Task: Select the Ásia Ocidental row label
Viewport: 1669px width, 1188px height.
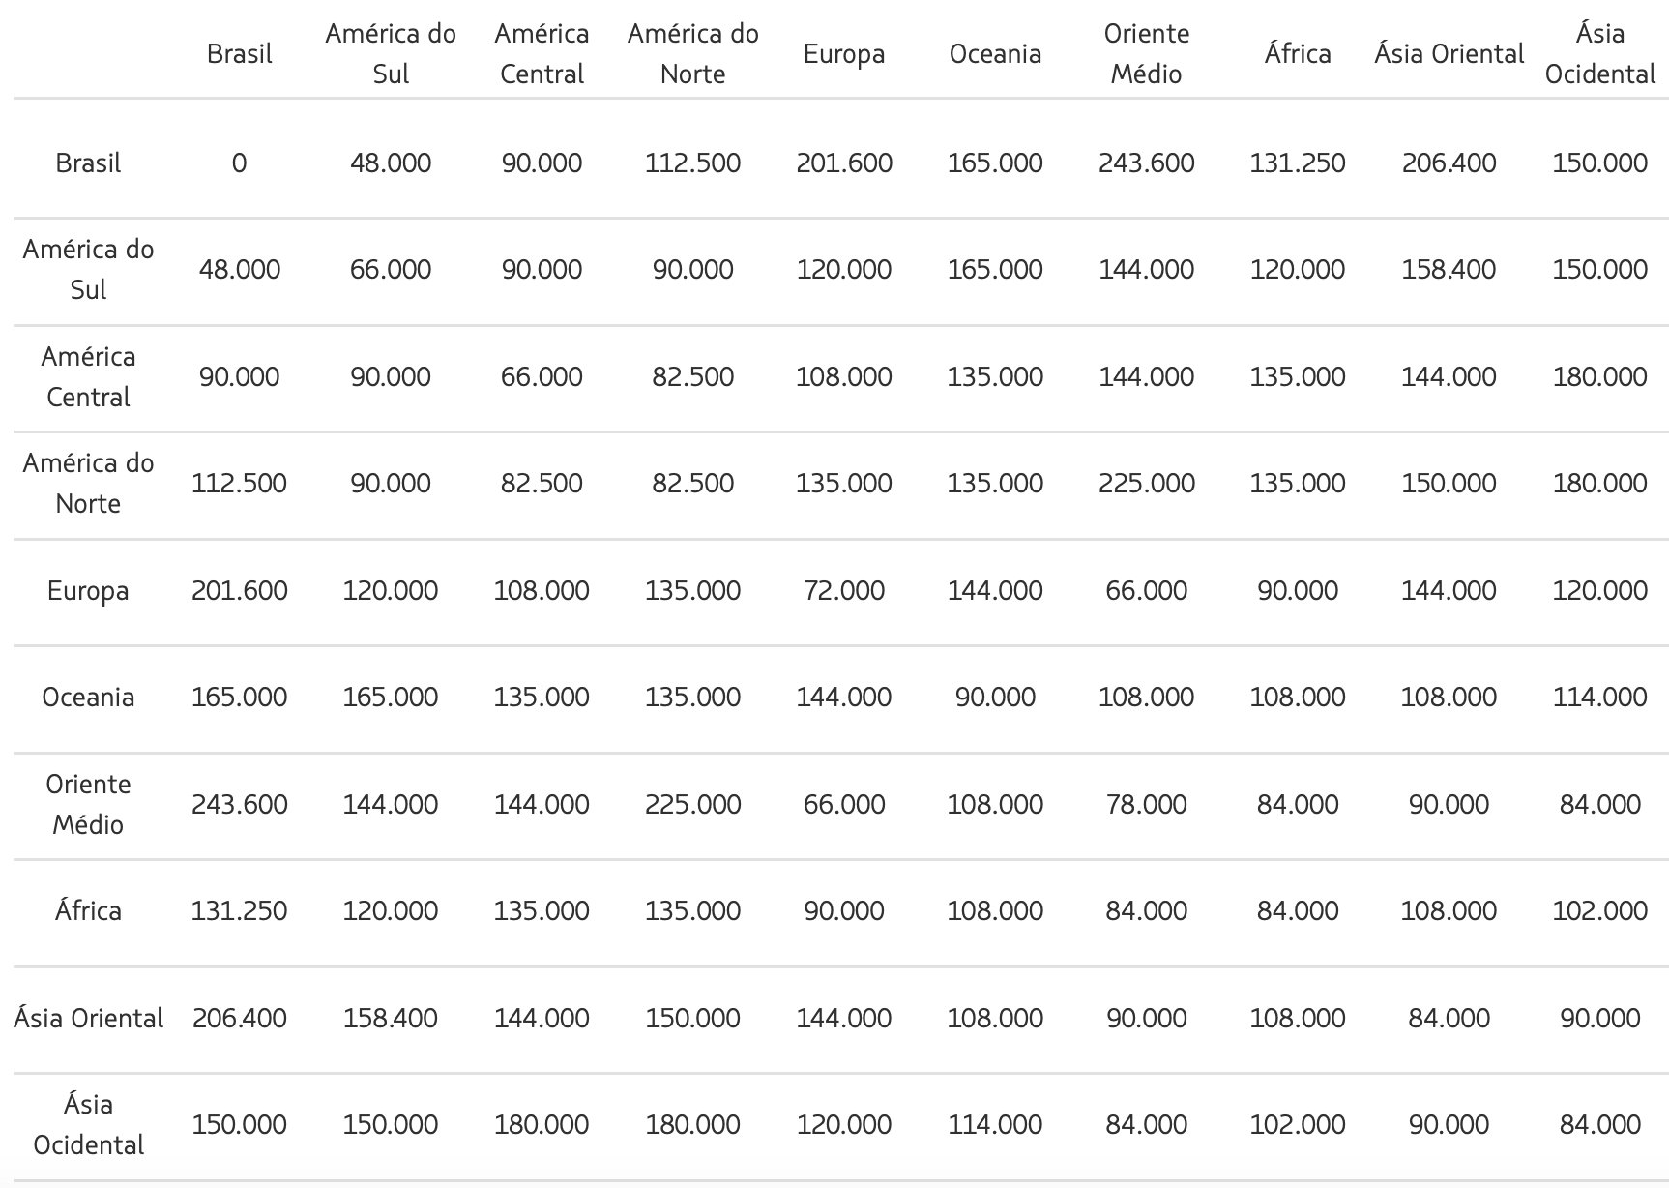Action: coord(88,1124)
